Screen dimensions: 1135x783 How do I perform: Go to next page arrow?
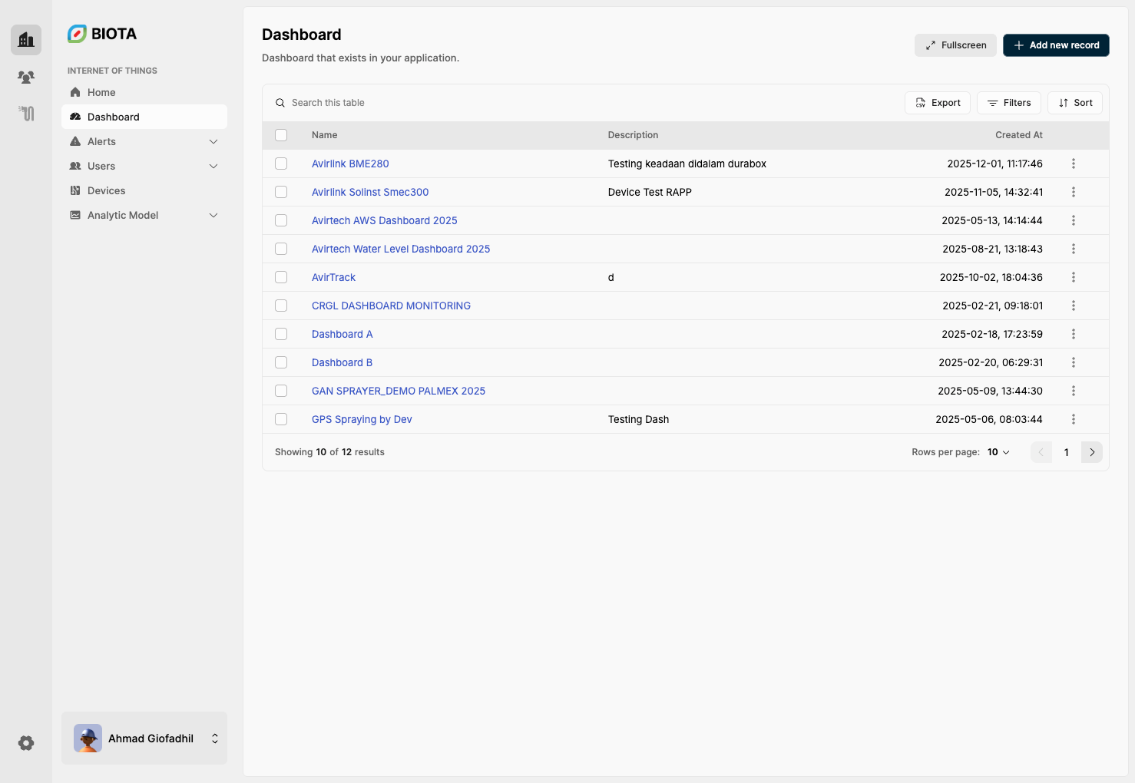(1091, 452)
